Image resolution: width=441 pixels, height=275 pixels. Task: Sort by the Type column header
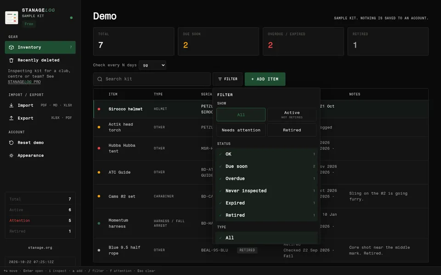click(x=158, y=94)
